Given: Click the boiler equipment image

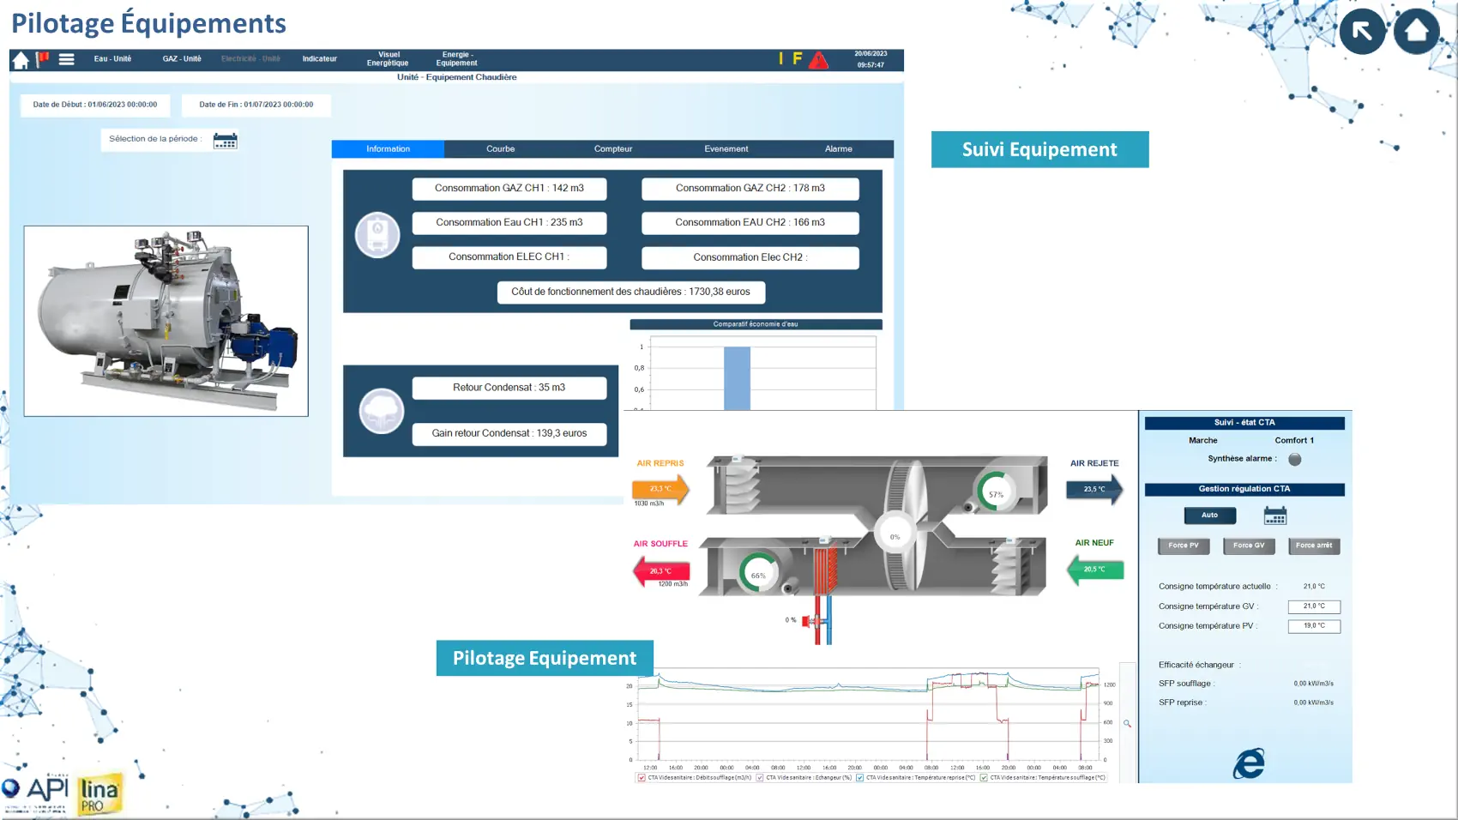Looking at the screenshot, I should click(166, 321).
